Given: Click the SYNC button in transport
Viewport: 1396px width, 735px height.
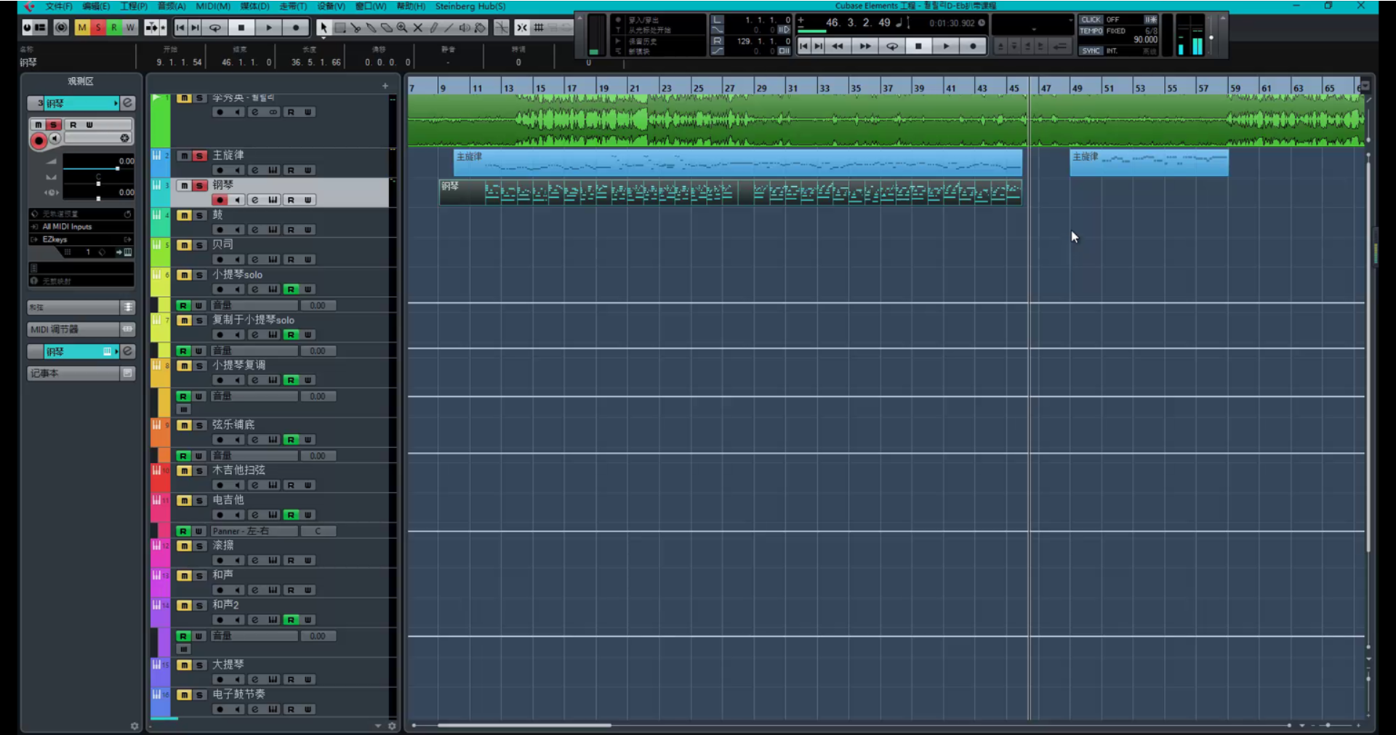Looking at the screenshot, I should [1091, 51].
